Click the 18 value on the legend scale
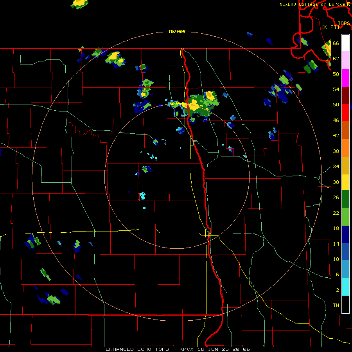Image resolution: width=352 pixels, height=352 pixels. pos(336,228)
